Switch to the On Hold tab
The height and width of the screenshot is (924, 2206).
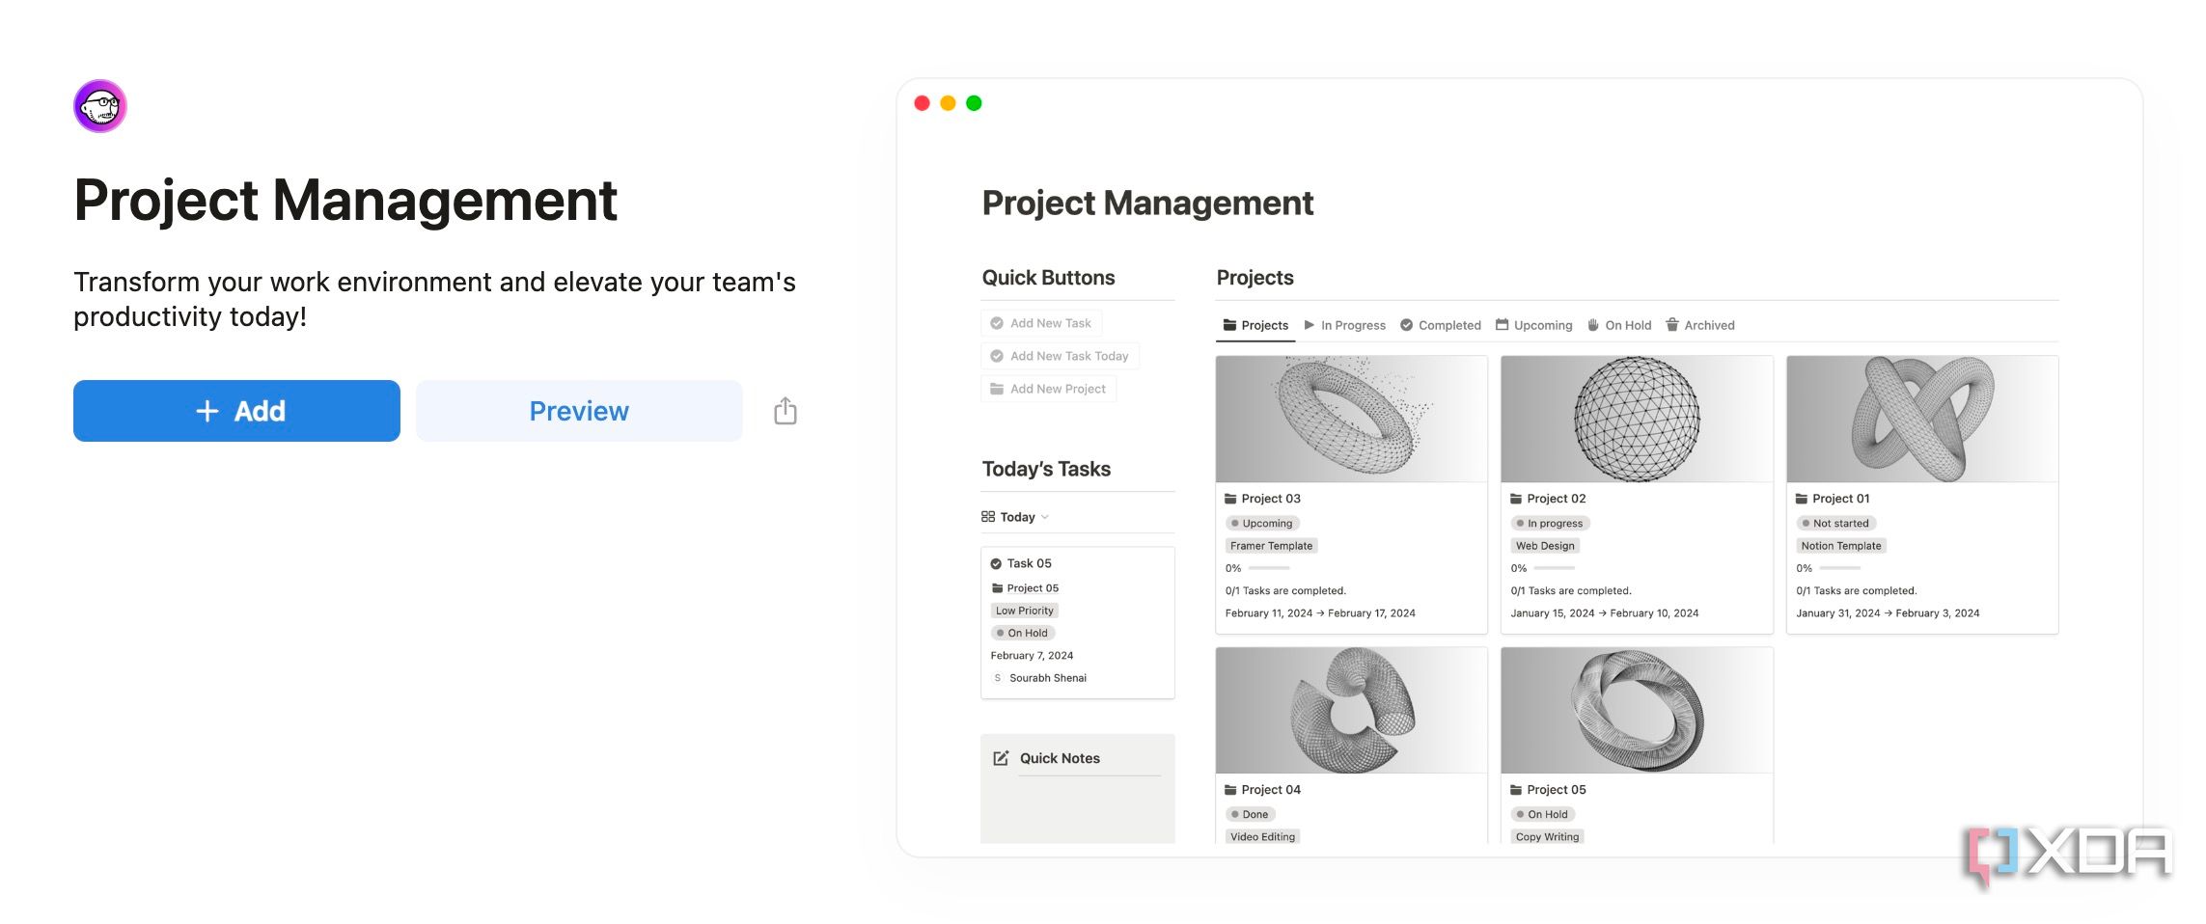1619,325
